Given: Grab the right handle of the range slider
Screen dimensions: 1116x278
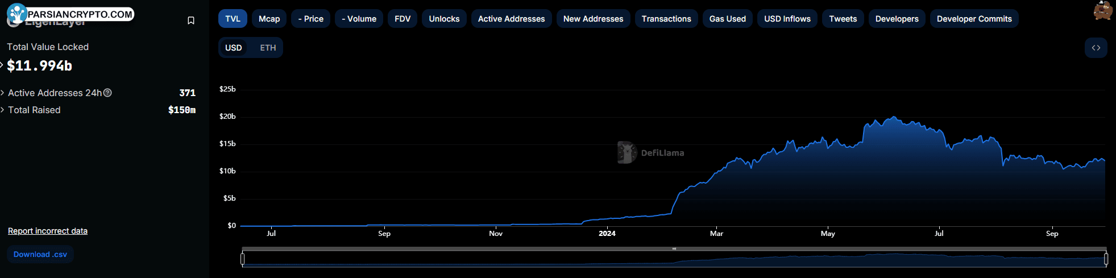Looking at the screenshot, I should tap(1106, 259).
